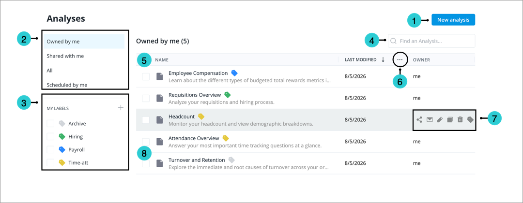Check the Archive label checkbox
The height and width of the screenshot is (203, 523).
[50, 123]
